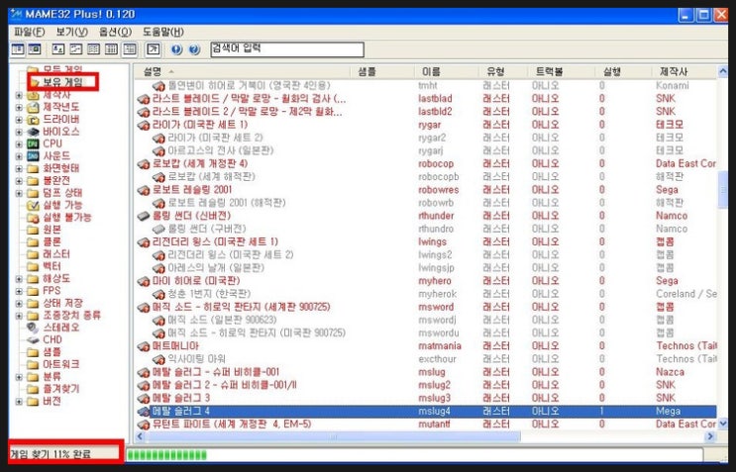Expand the 제작사 tree folder

coord(19,95)
